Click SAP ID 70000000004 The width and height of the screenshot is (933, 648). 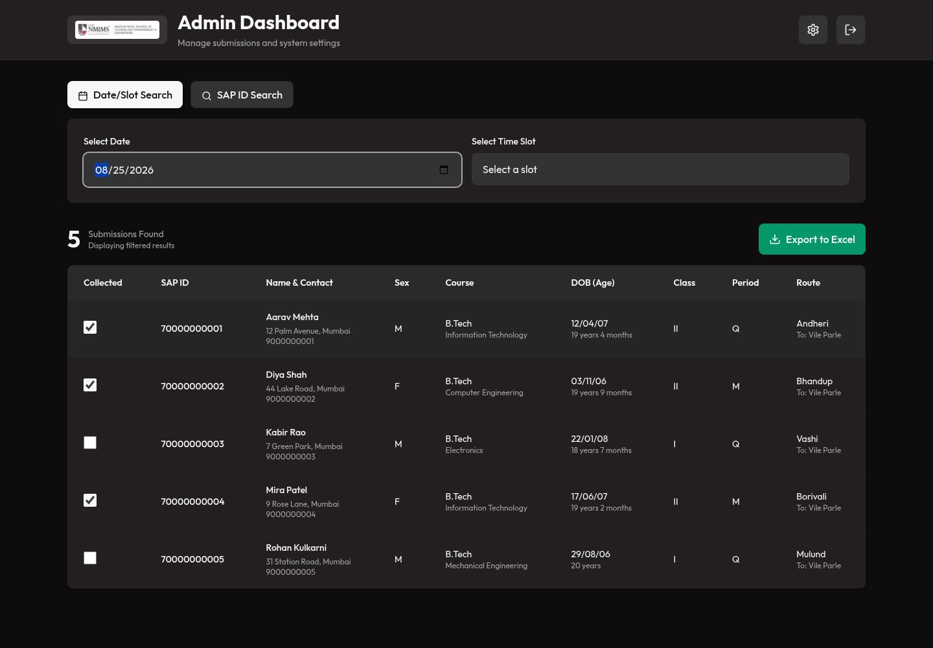pos(192,502)
